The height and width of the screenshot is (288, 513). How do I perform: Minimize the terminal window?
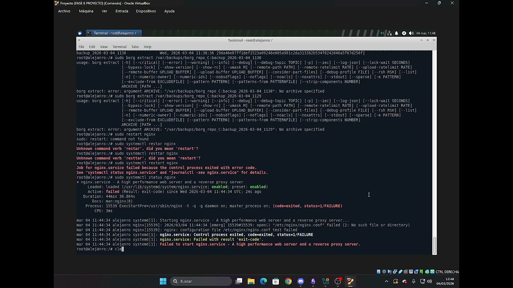click(421, 40)
